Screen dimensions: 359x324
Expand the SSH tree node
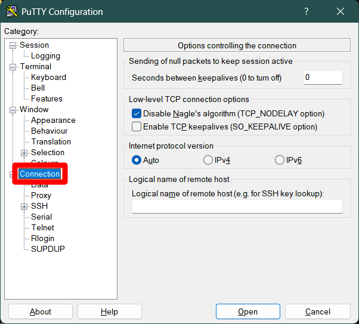pos(24,206)
